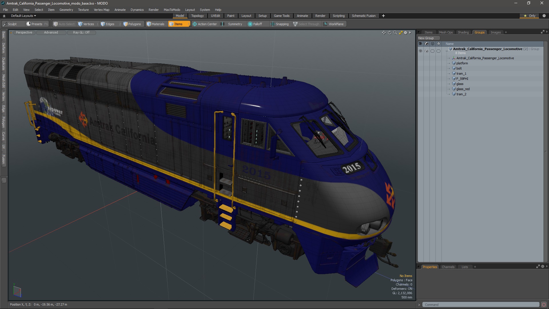
Task: Toggle render camera icon of the locomotive group
Action: 426,51
